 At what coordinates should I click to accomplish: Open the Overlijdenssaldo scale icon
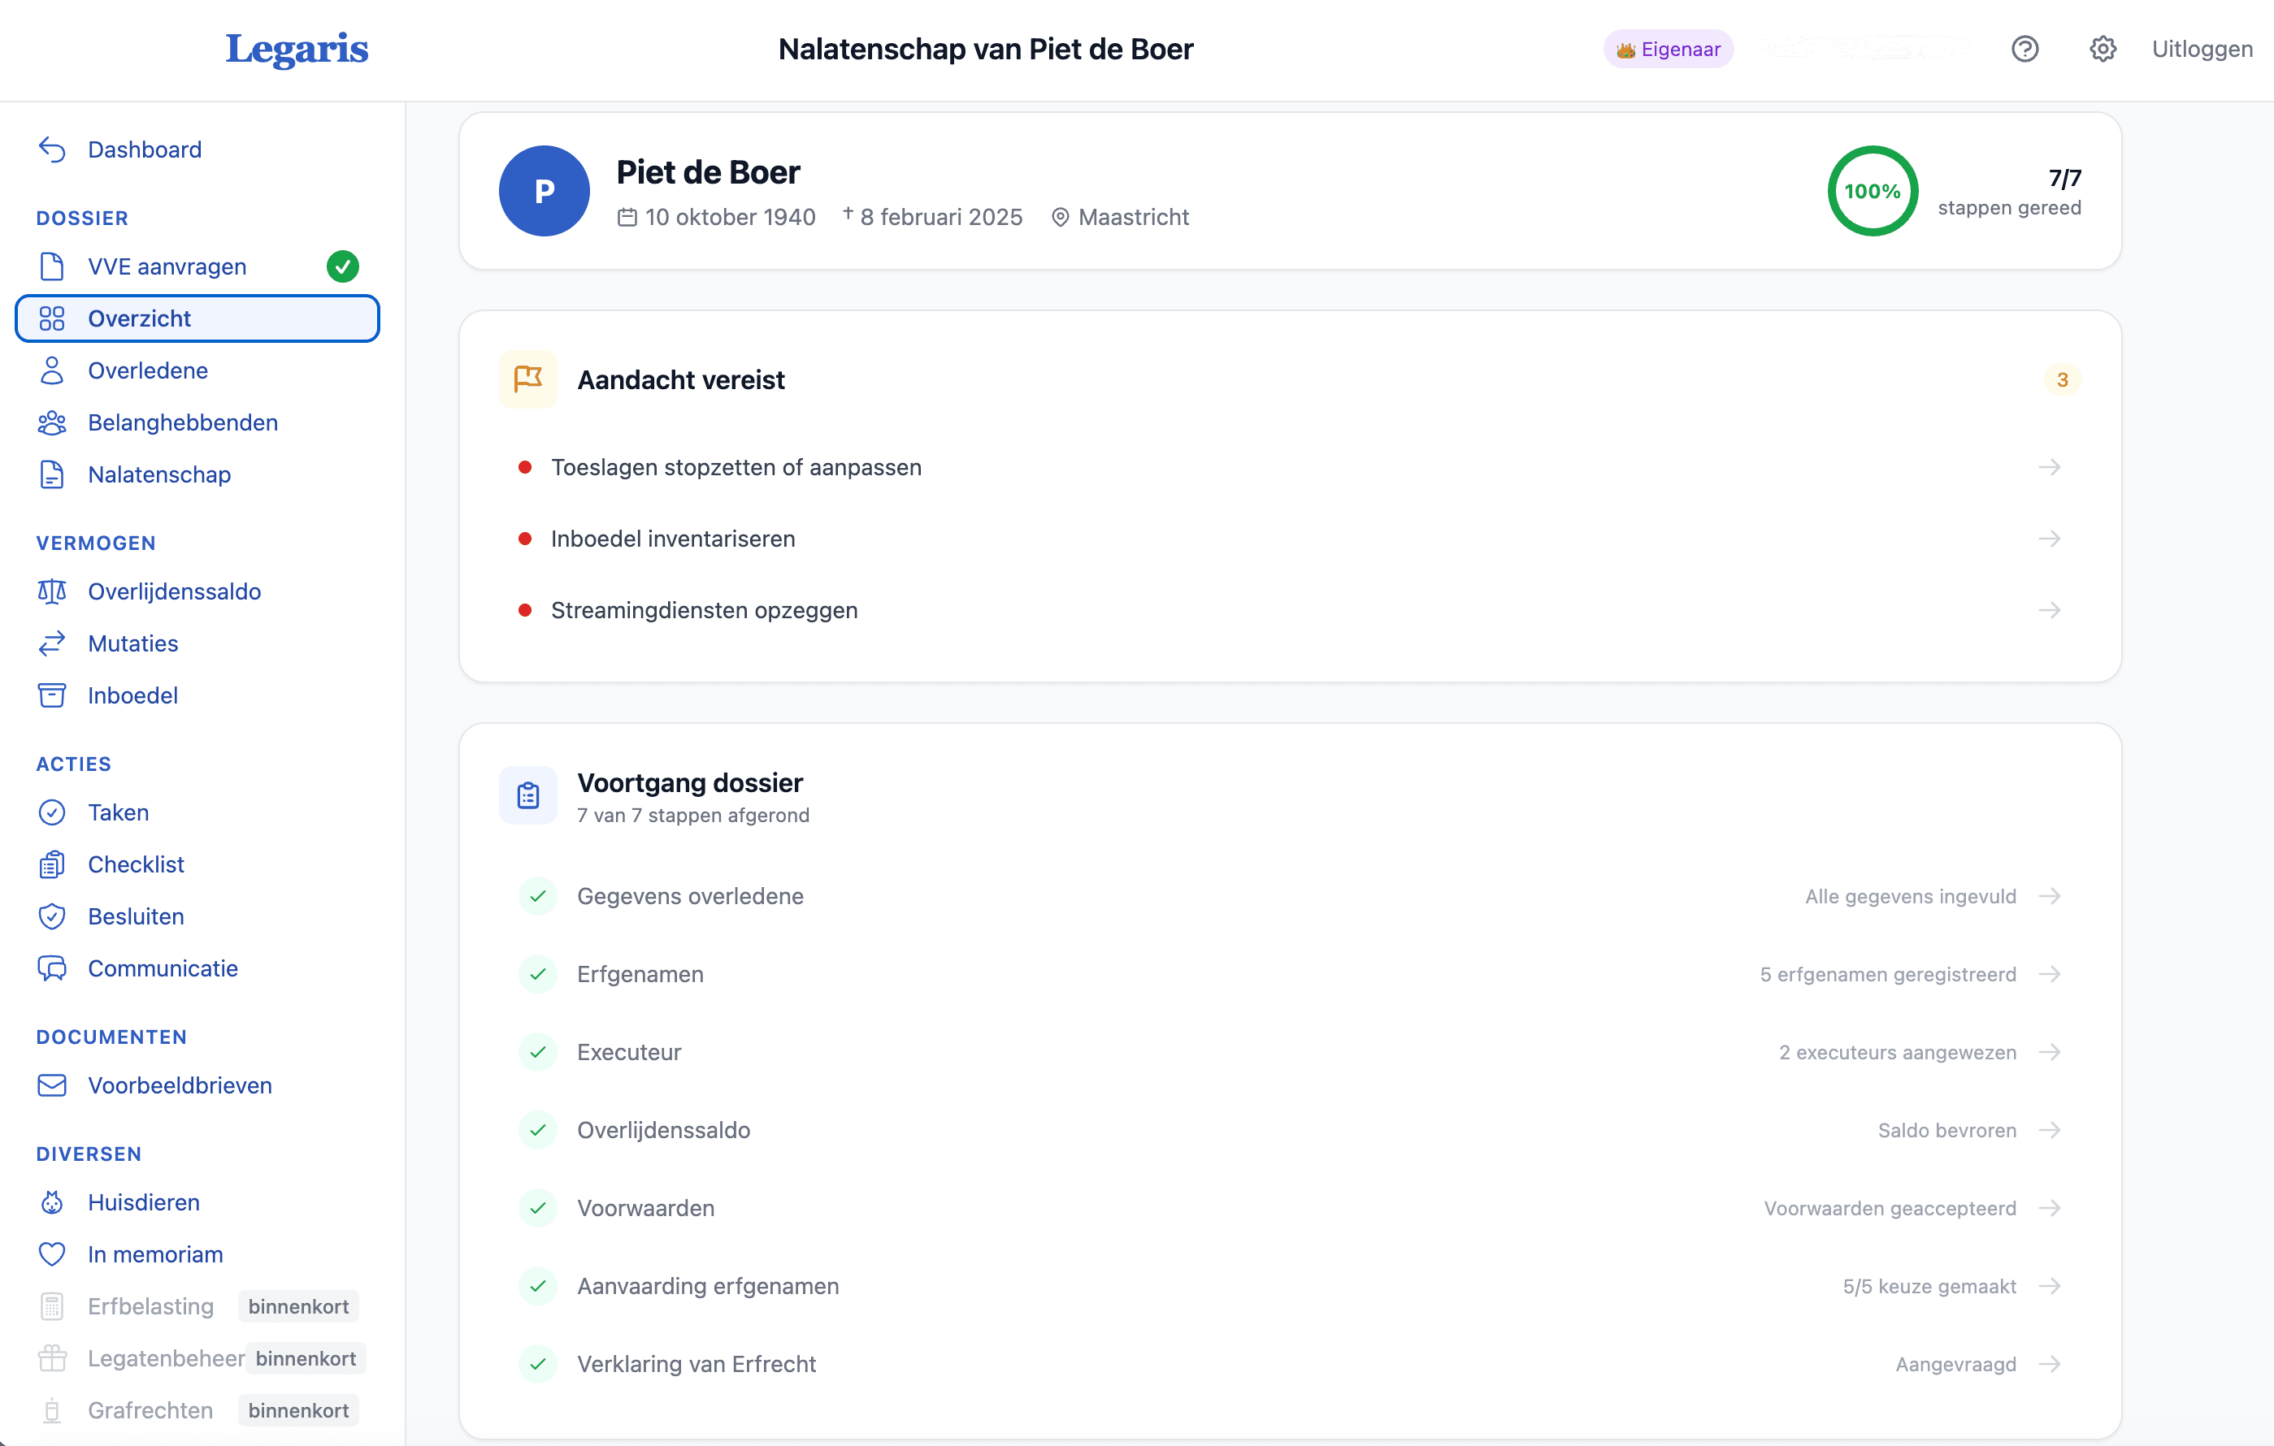(52, 591)
